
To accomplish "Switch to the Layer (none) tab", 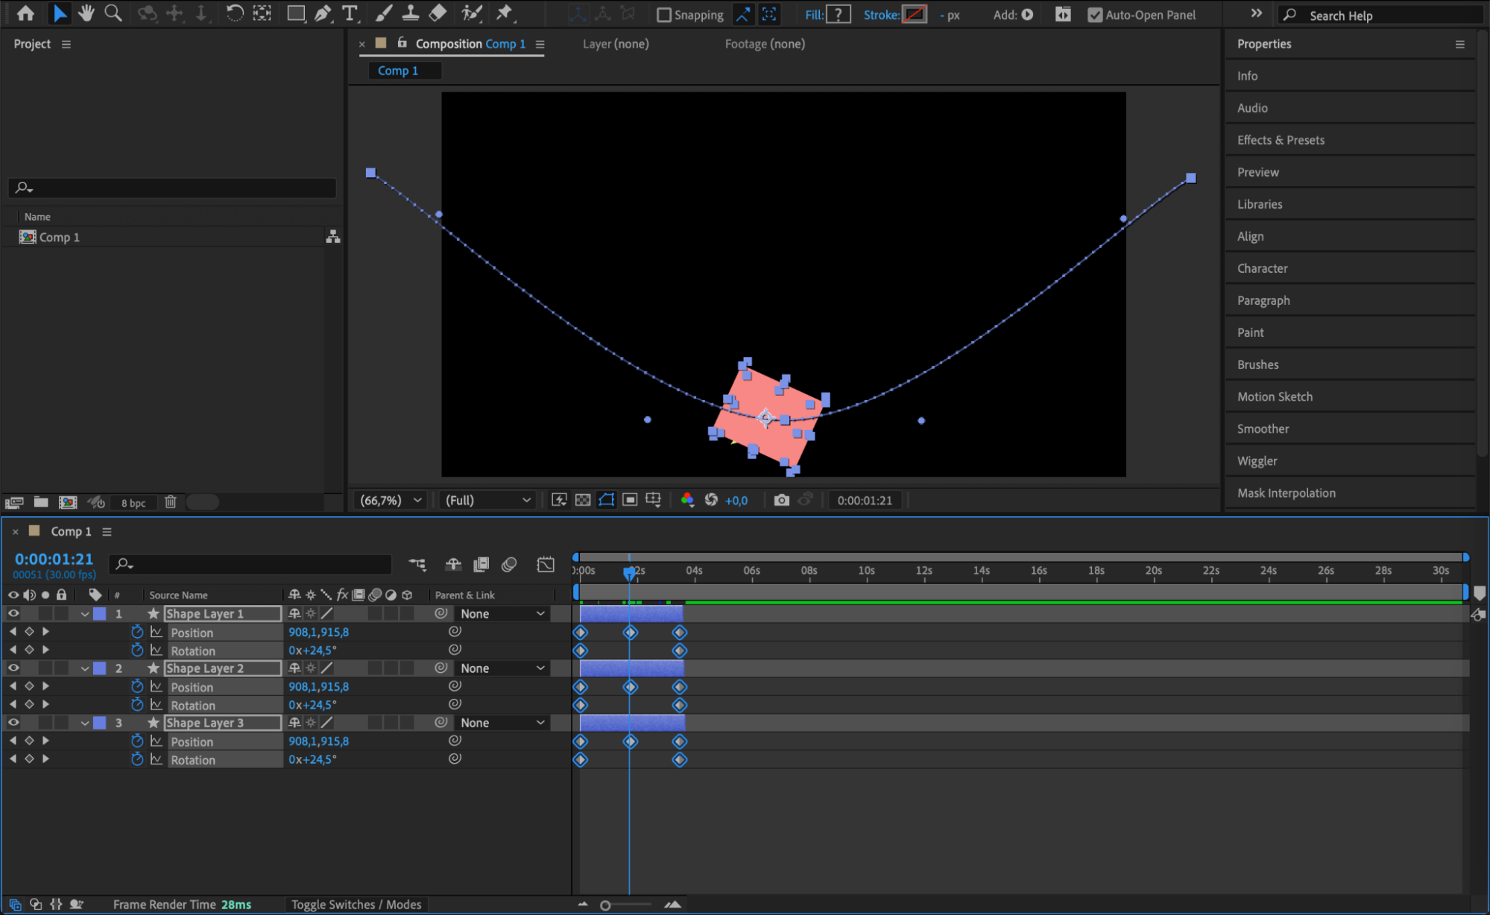I will (615, 44).
